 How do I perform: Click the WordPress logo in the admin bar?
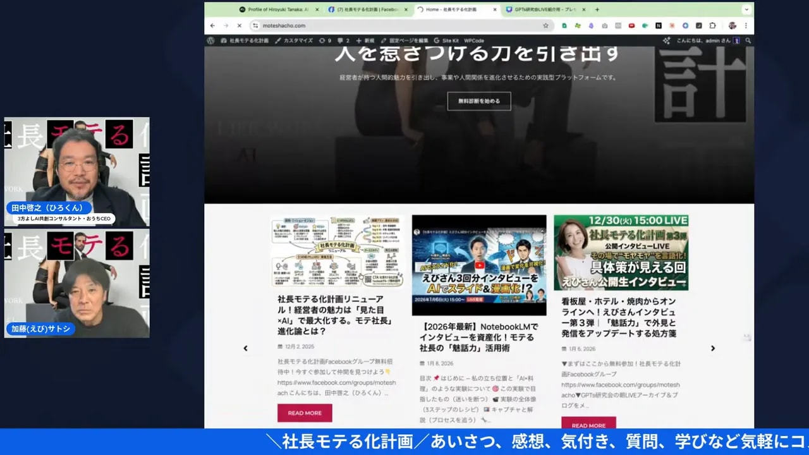tap(210, 40)
